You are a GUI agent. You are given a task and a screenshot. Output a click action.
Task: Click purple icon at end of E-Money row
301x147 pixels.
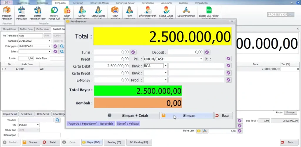point(228,80)
